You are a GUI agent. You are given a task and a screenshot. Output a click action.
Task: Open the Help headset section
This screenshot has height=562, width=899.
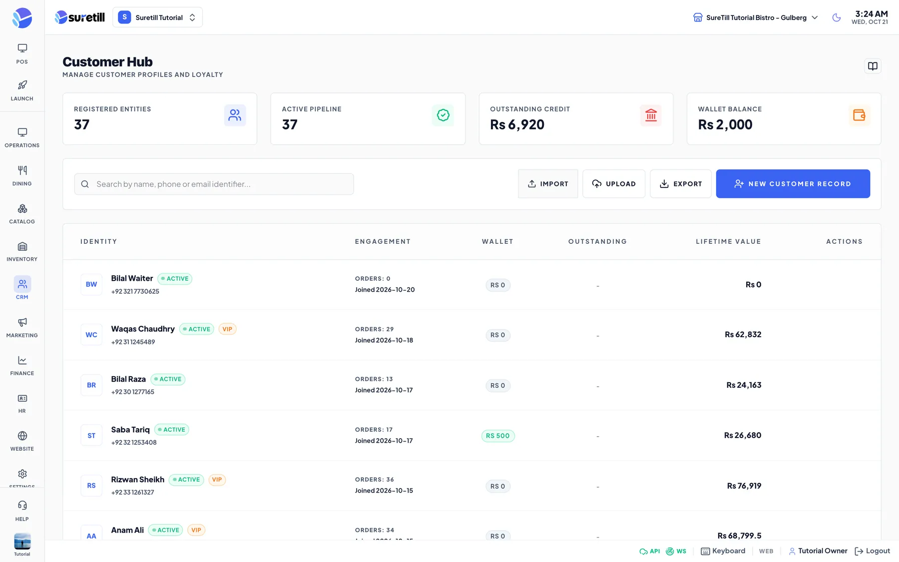[x=22, y=511]
